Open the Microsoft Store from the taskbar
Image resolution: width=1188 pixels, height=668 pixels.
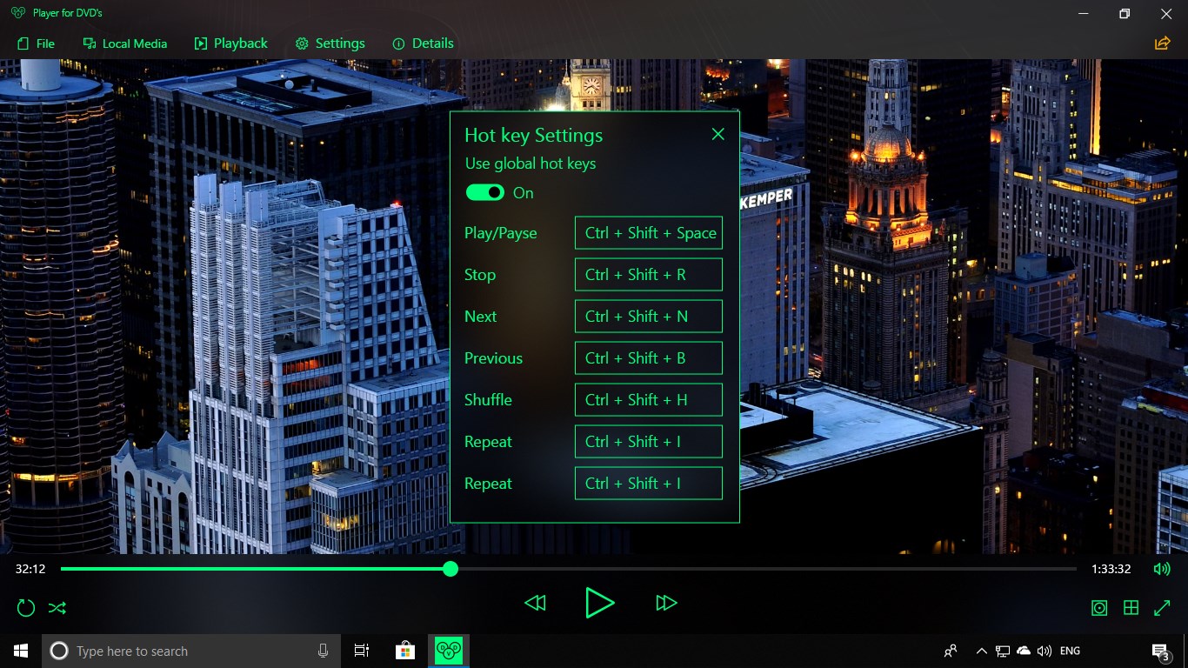(405, 650)
